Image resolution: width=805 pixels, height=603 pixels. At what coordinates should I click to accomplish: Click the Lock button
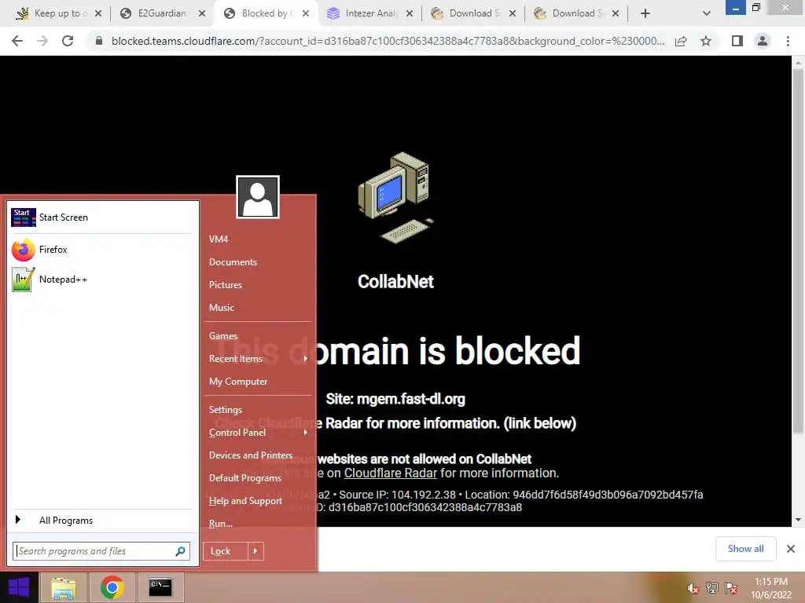tap(226, 551)
